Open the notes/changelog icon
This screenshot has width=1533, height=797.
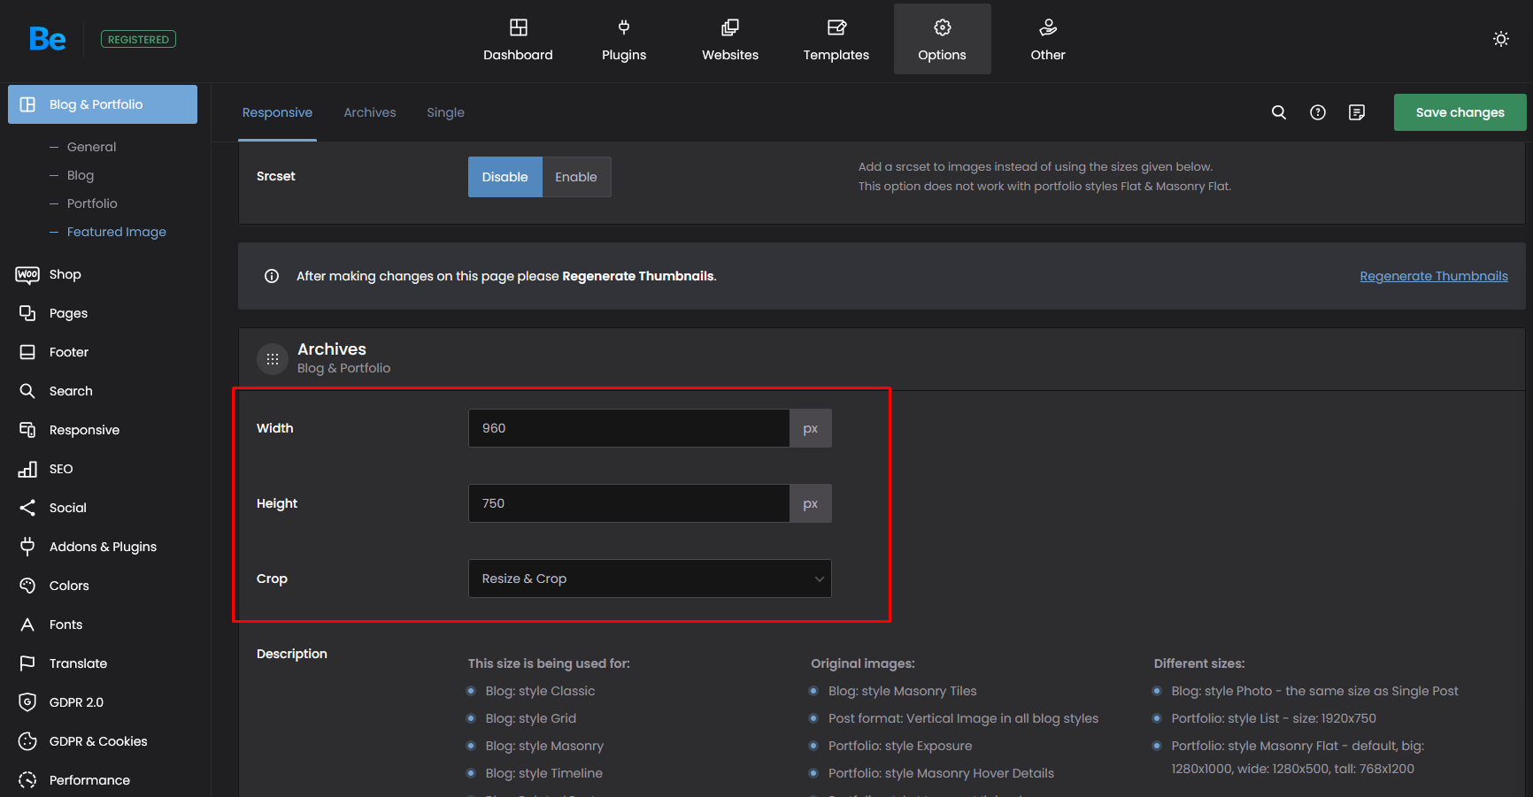click(1357, 112)
